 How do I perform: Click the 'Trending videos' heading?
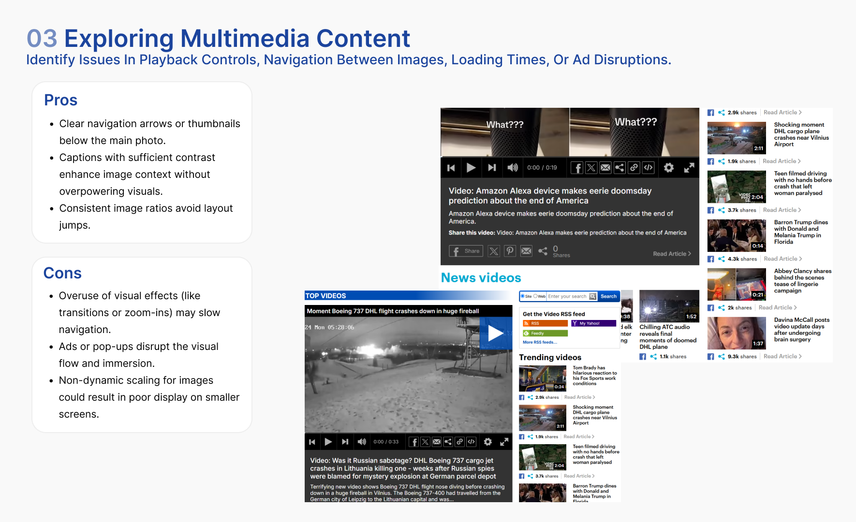point(550,358)
